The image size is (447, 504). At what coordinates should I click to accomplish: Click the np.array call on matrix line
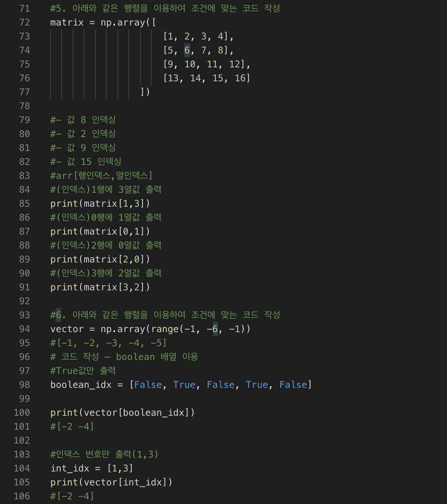[x=123, y=22]
